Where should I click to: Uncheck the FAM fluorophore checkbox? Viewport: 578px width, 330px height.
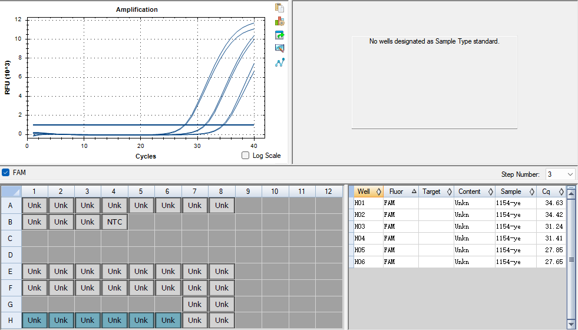pos(5,172)
